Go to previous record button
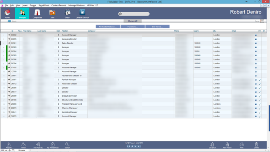The width and height of the screenshot is (270, 152). click(x=132, y=147)
